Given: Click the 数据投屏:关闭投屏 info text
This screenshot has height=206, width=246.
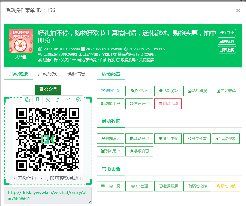Looking at the screenshot, I should point(135,60).
